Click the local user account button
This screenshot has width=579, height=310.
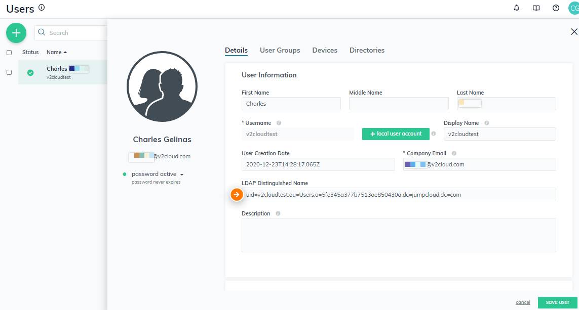pyautogui.click(x=396, y=134)
